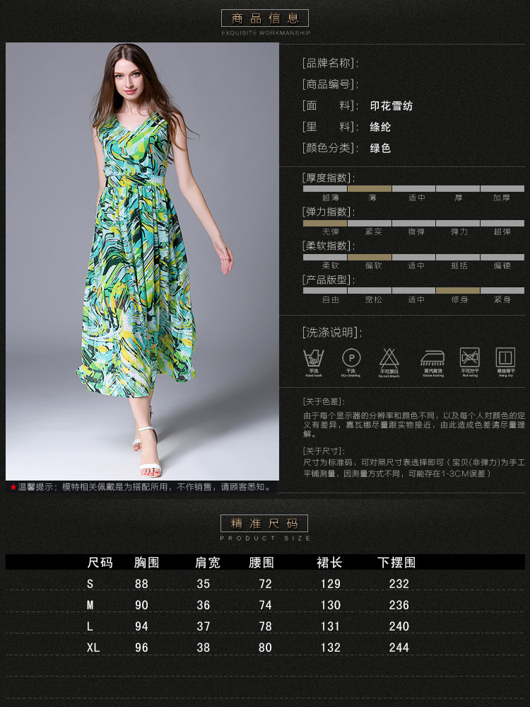Screen dimensions: 530x707
Task: Click waist value 78 in L row
Action: click(x=265, y=626)
